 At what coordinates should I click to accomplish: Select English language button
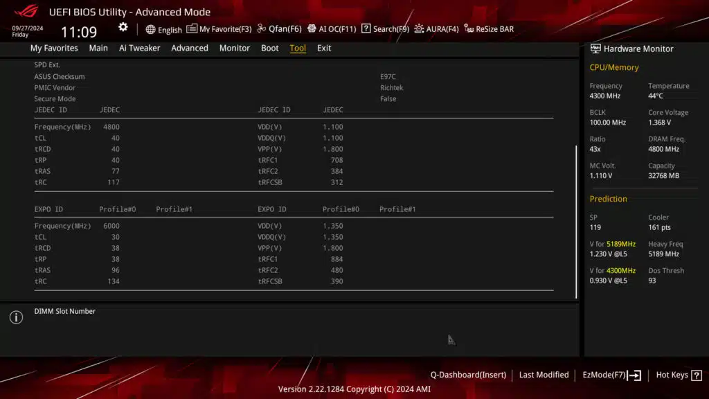[x=163, y=29]
